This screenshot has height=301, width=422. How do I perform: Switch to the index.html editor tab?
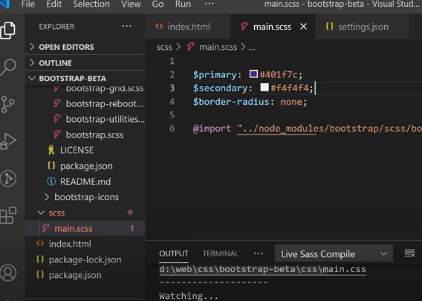tap(188, 27)
